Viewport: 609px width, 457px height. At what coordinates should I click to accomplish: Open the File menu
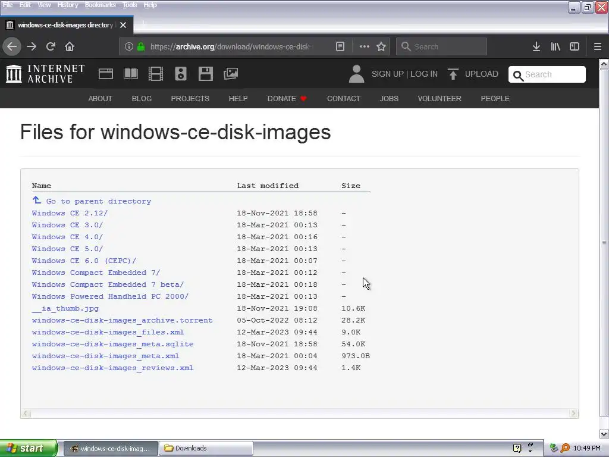[x=8, y=5]
